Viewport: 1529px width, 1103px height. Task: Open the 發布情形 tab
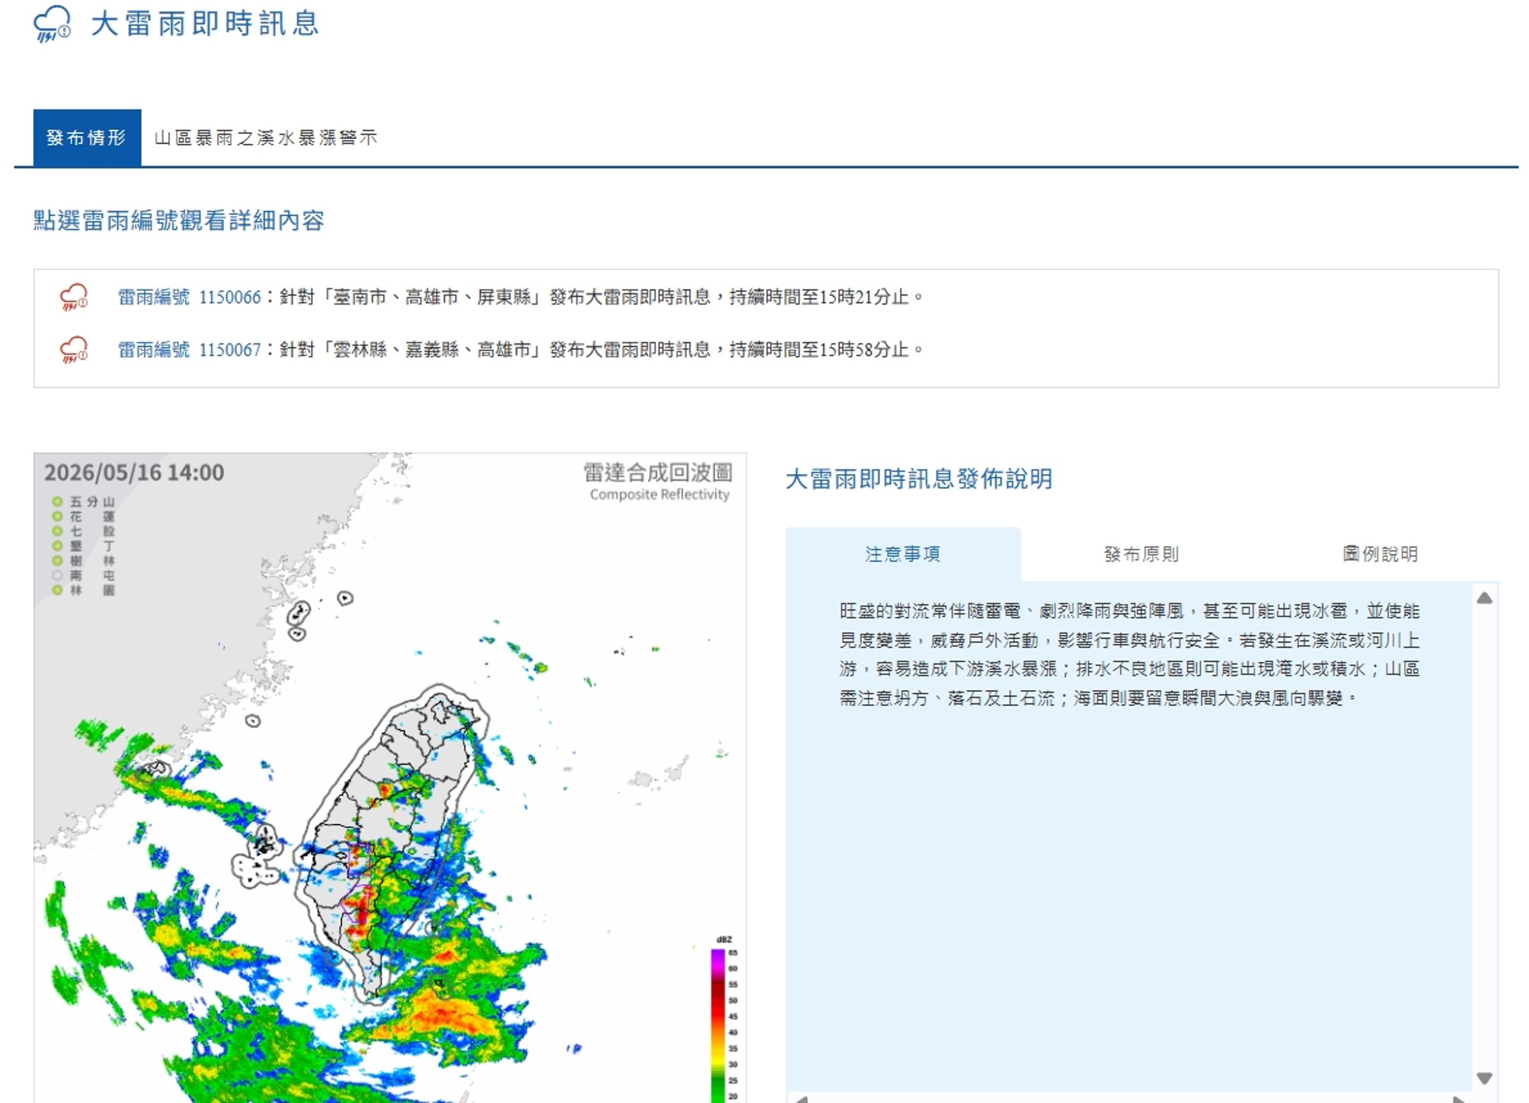point(87,138)
